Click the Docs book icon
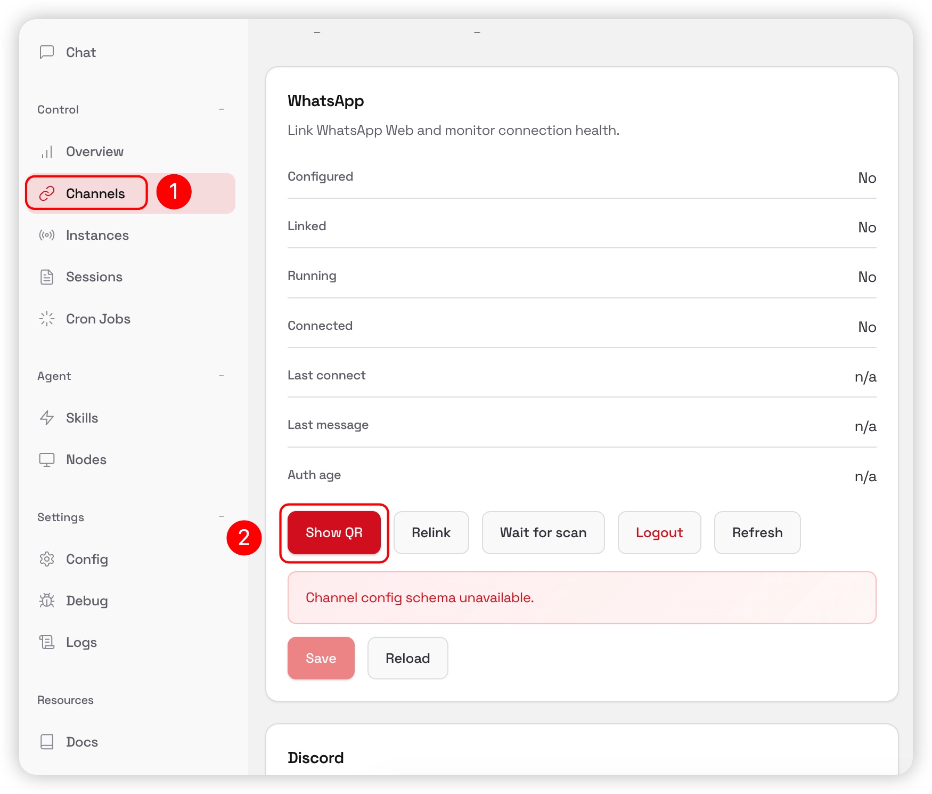This screenshot has width=932, height=794. pyautogui.click(x=47, y=742)
